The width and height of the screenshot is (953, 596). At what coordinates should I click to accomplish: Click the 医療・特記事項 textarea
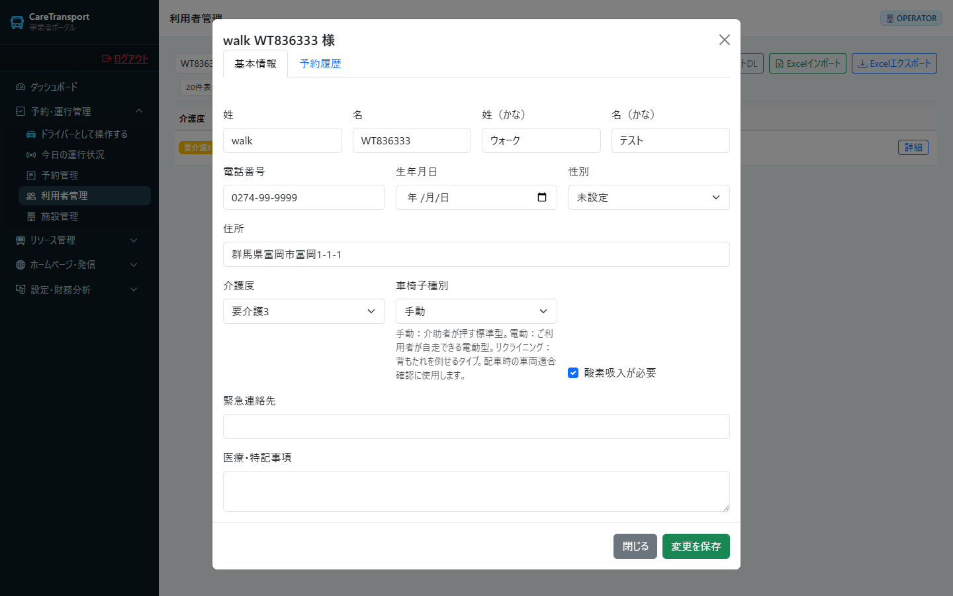[476, 491]
